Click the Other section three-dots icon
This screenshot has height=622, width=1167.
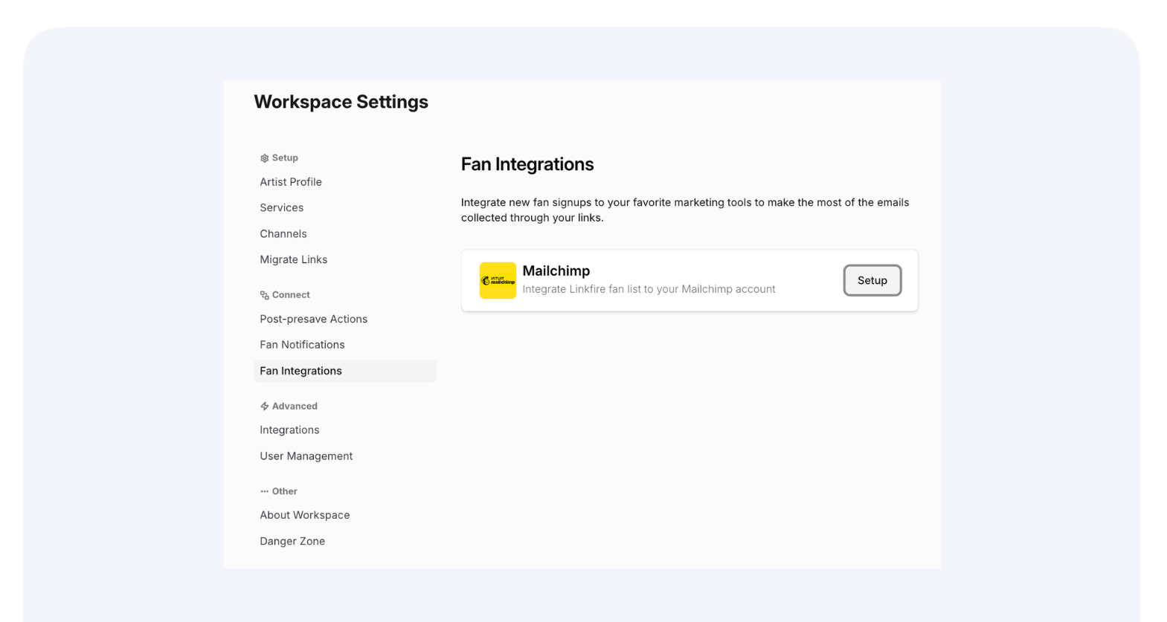point(264,491)
